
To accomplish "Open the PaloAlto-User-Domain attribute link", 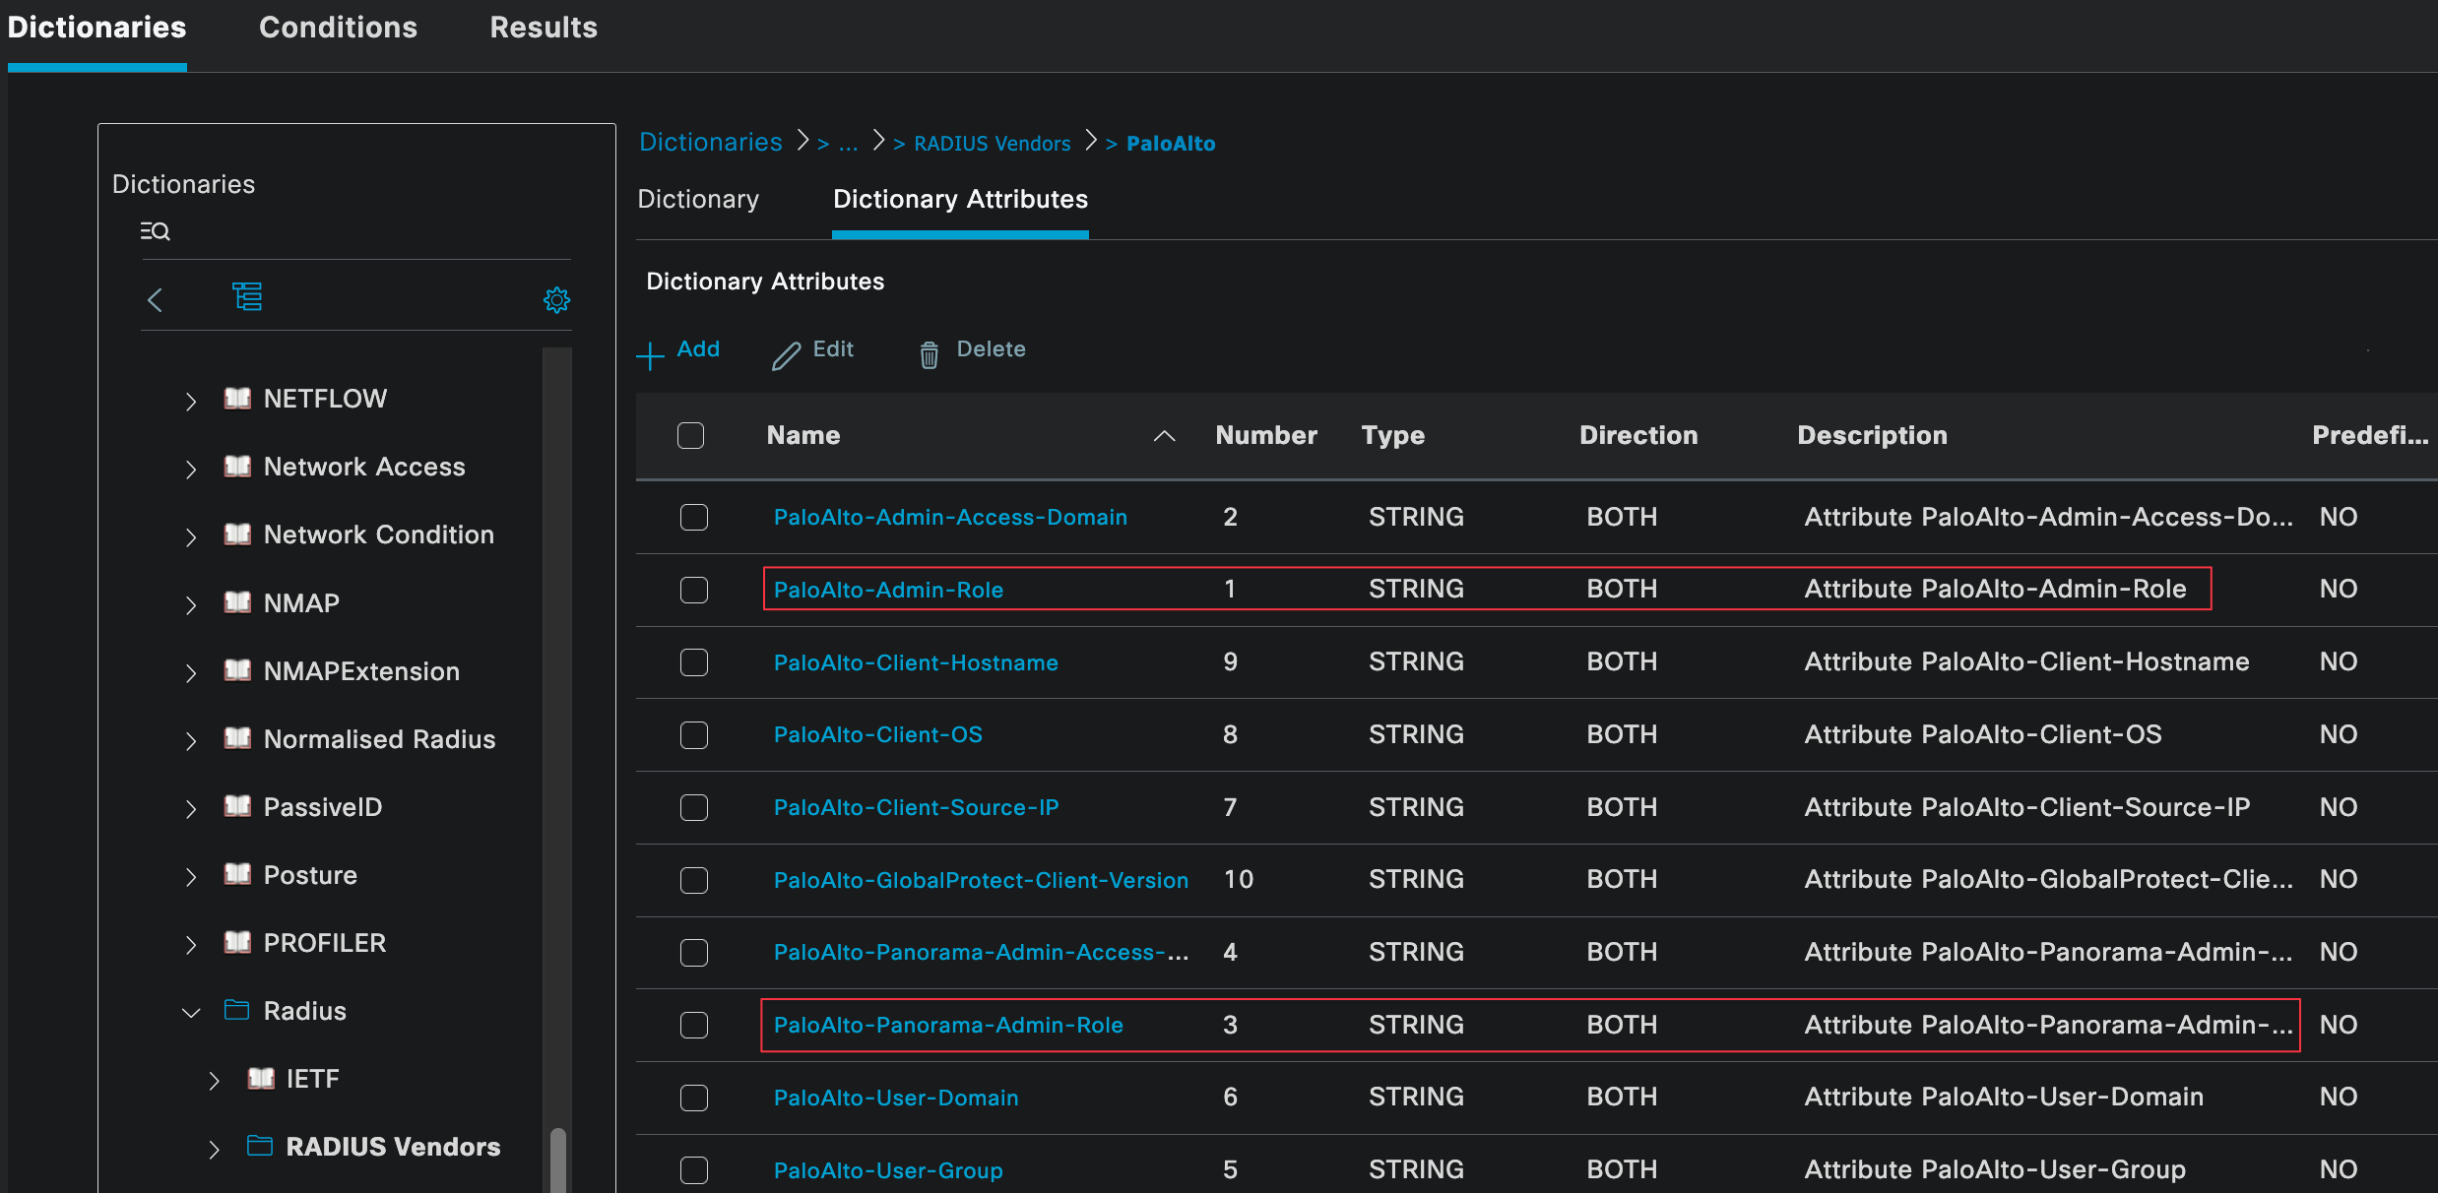I will [895, 1098].
